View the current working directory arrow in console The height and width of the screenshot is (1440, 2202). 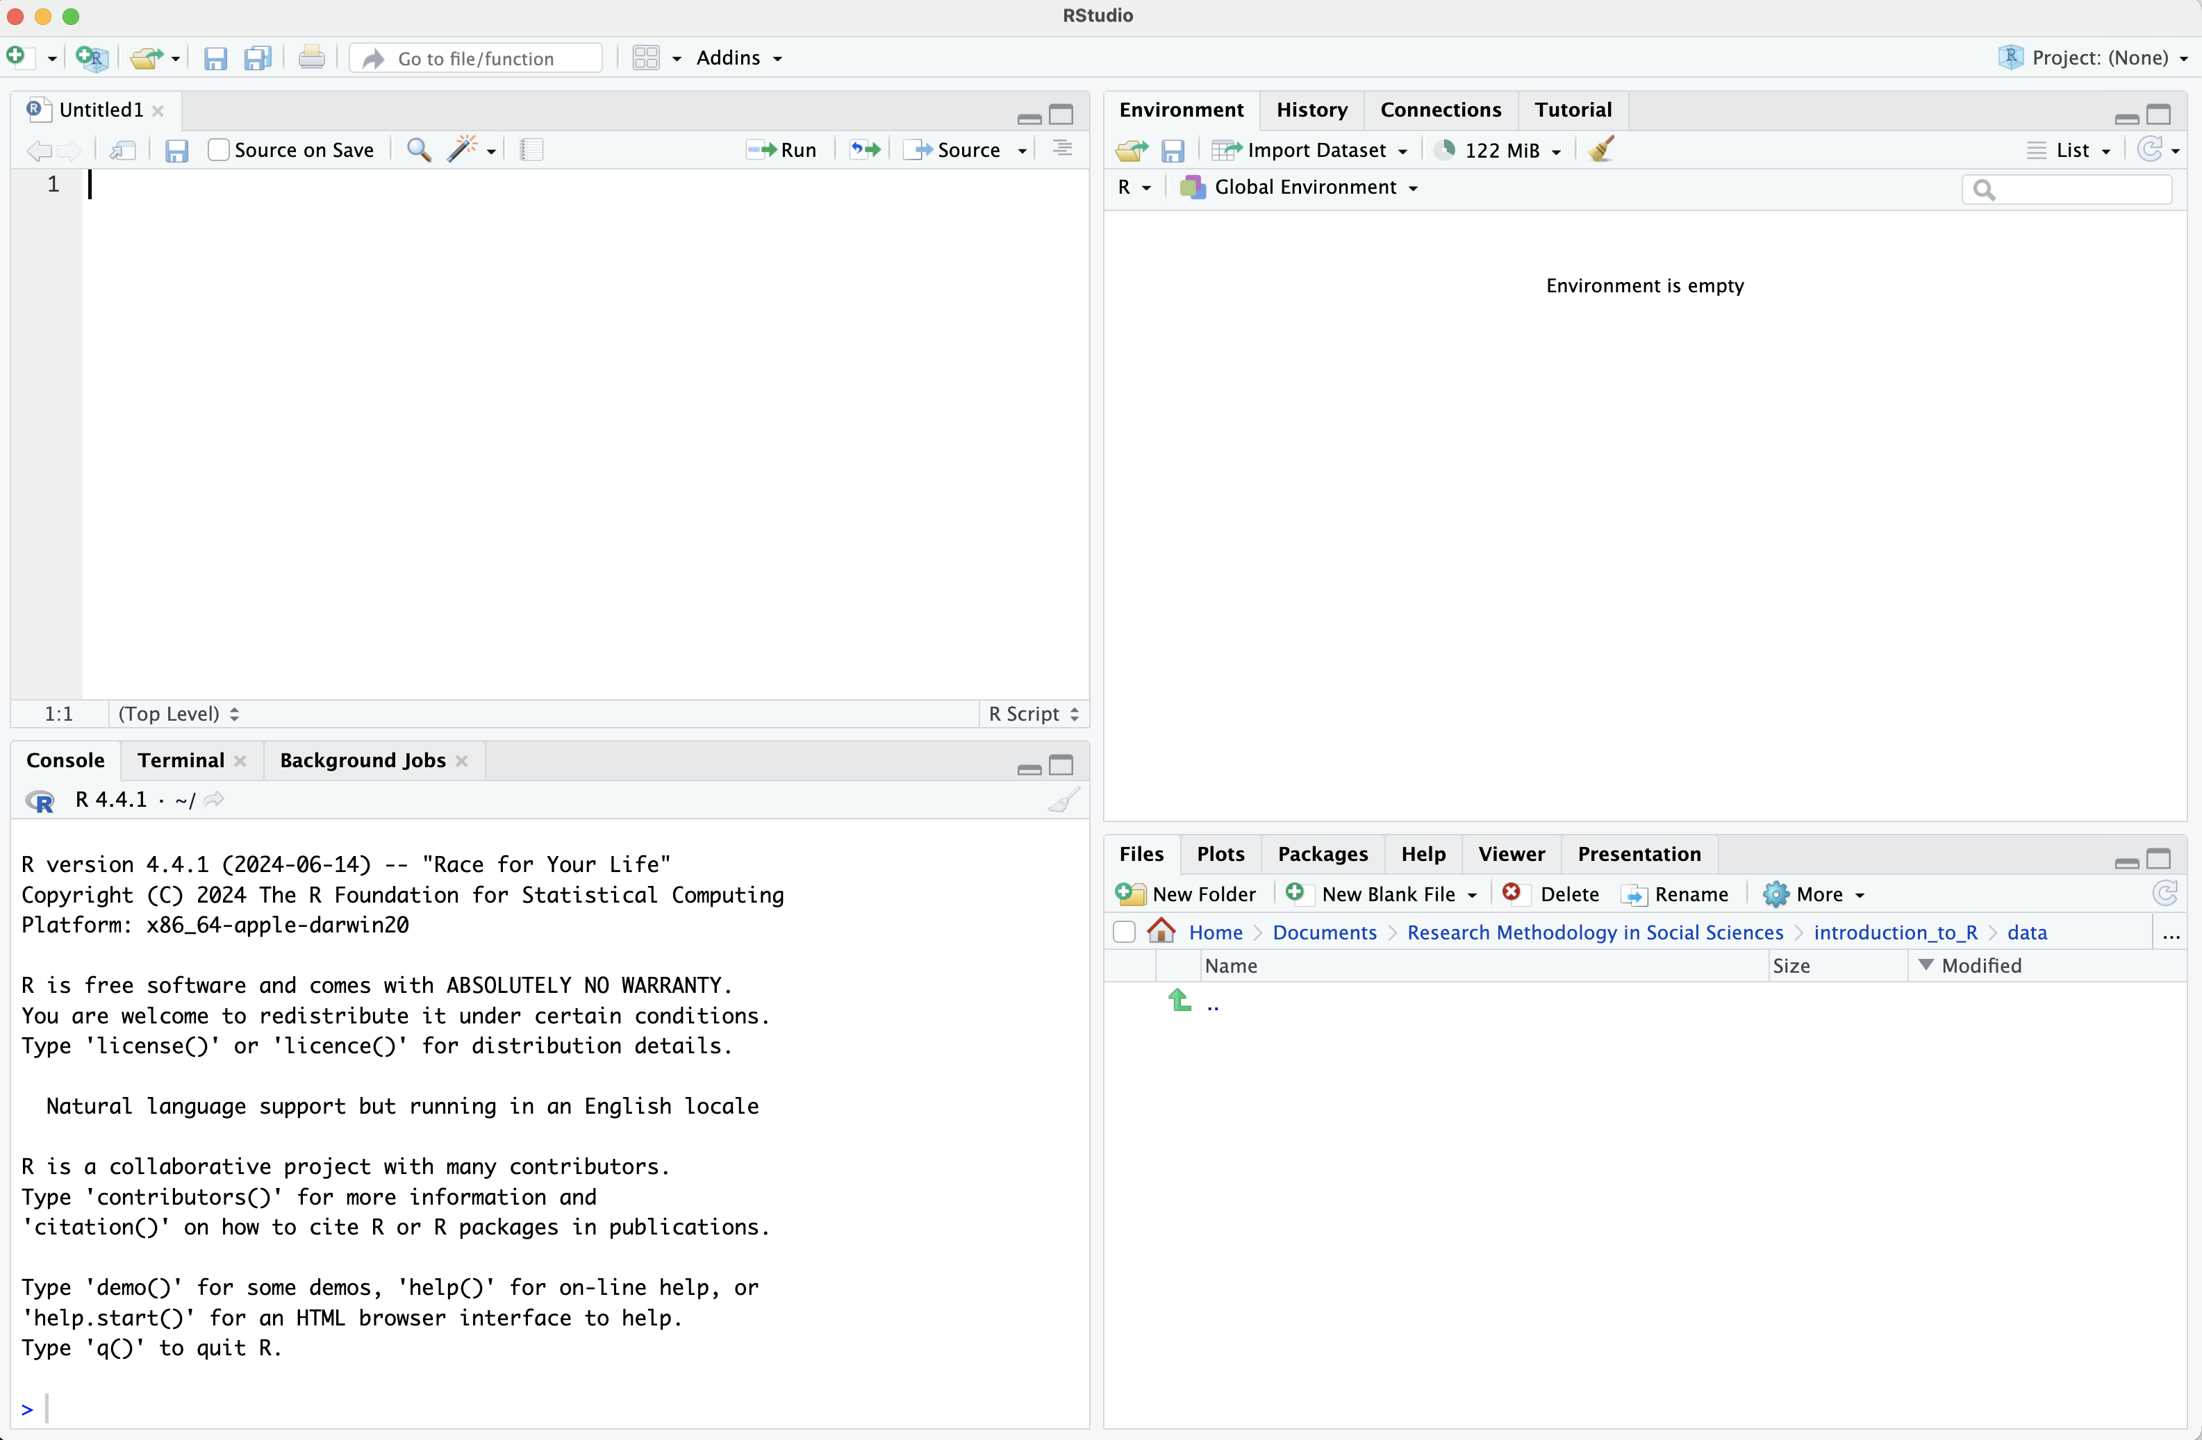click(x=214, y=799)
